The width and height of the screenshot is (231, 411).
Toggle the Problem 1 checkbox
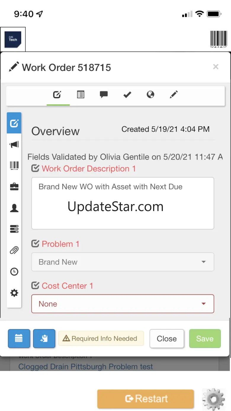pyautogui.click(x=35, y=244)
